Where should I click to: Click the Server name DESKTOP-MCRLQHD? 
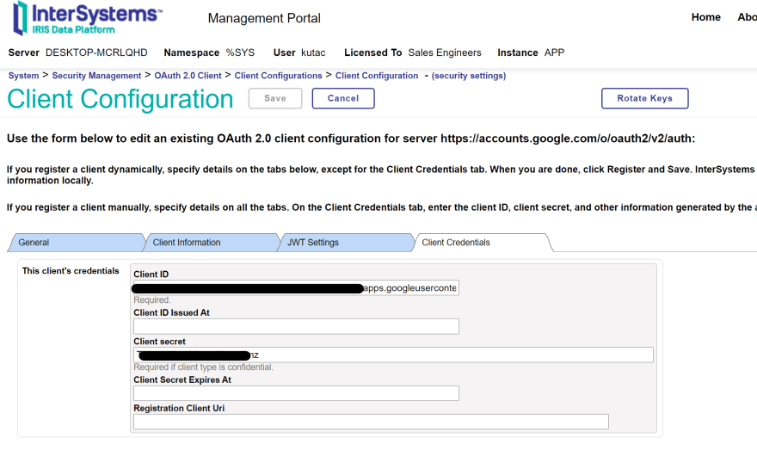coord(96,52)
